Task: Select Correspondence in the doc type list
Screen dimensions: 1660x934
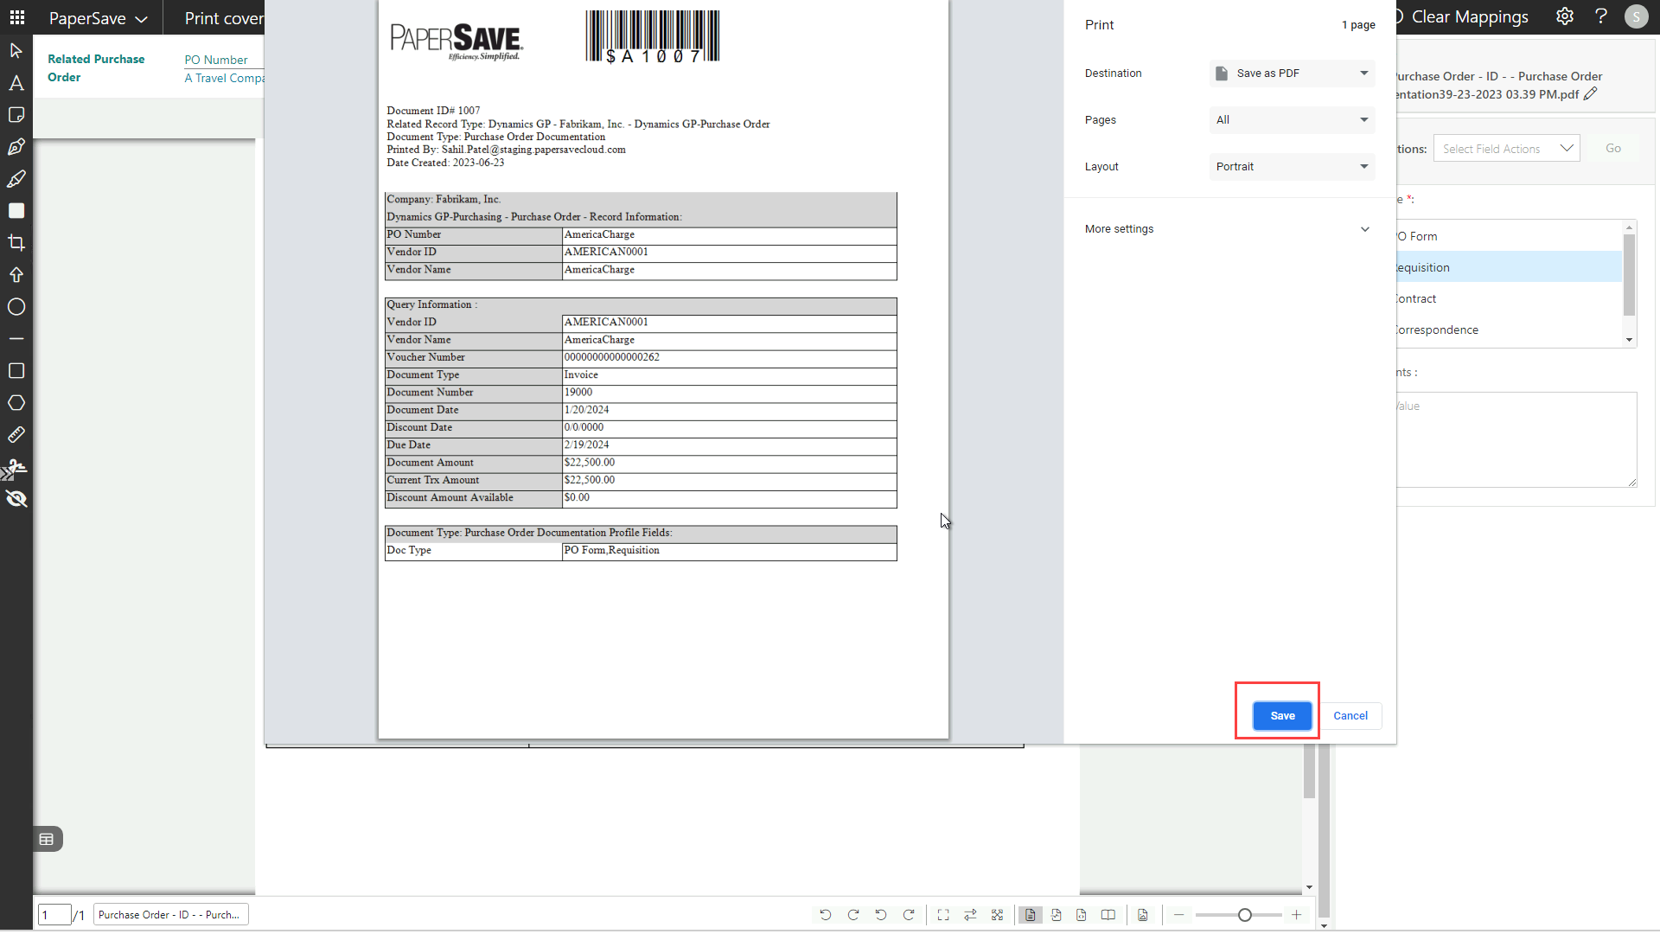Action: tap(1508, 329)
